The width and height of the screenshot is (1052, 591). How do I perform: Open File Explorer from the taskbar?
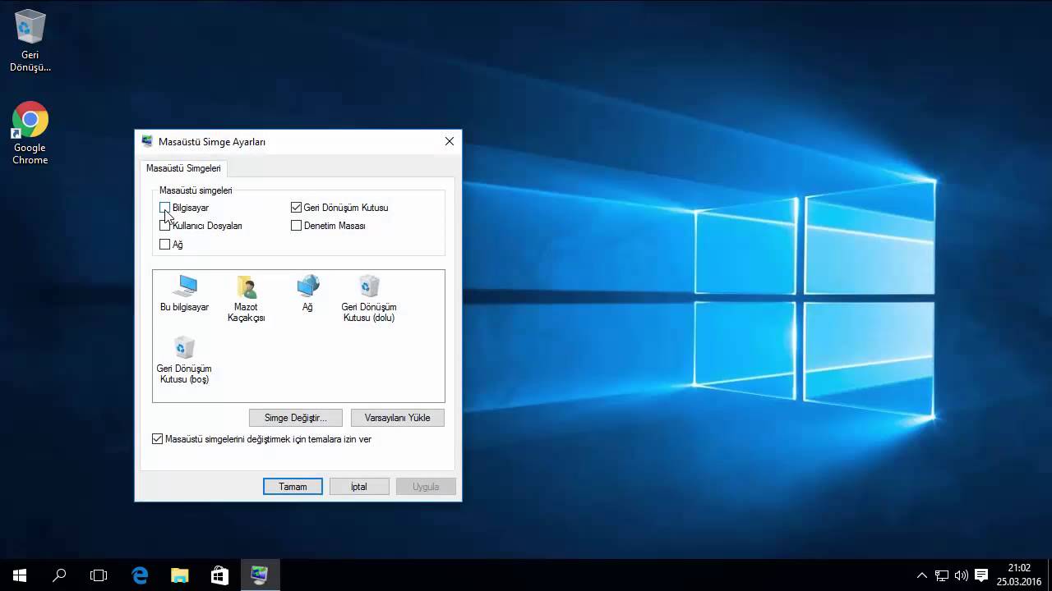coord(179,575)
